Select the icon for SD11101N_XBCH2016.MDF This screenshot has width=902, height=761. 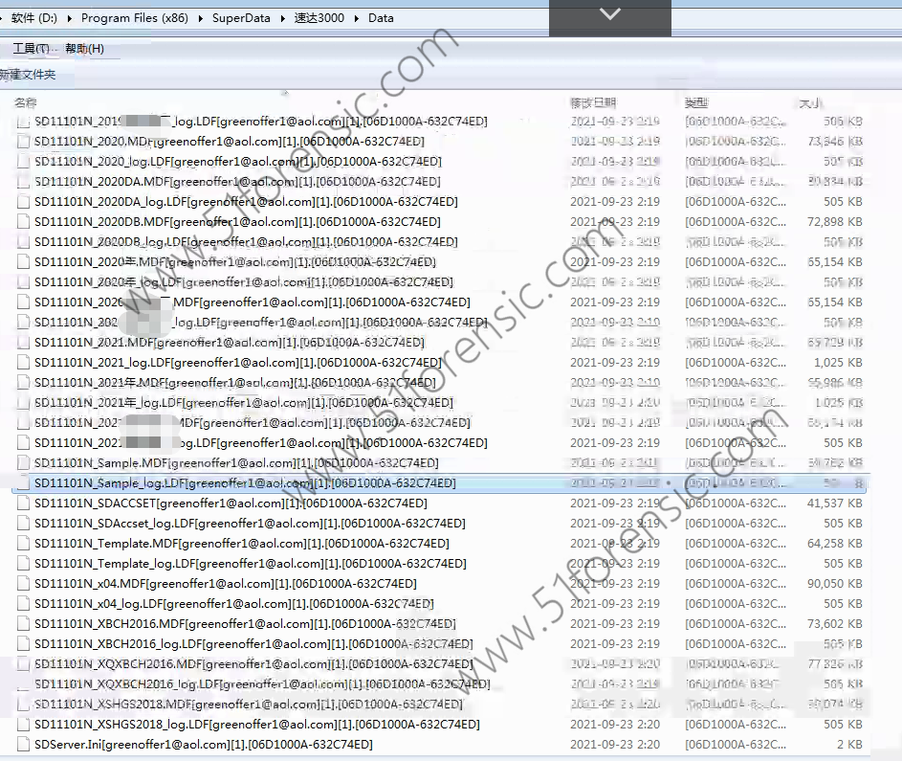pyautogui.click(x=24, y=624)
